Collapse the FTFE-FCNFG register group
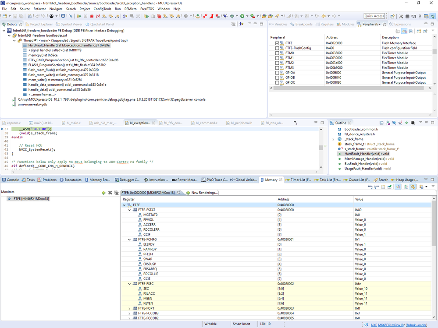The image size is (438, 328). click(129, 240)
